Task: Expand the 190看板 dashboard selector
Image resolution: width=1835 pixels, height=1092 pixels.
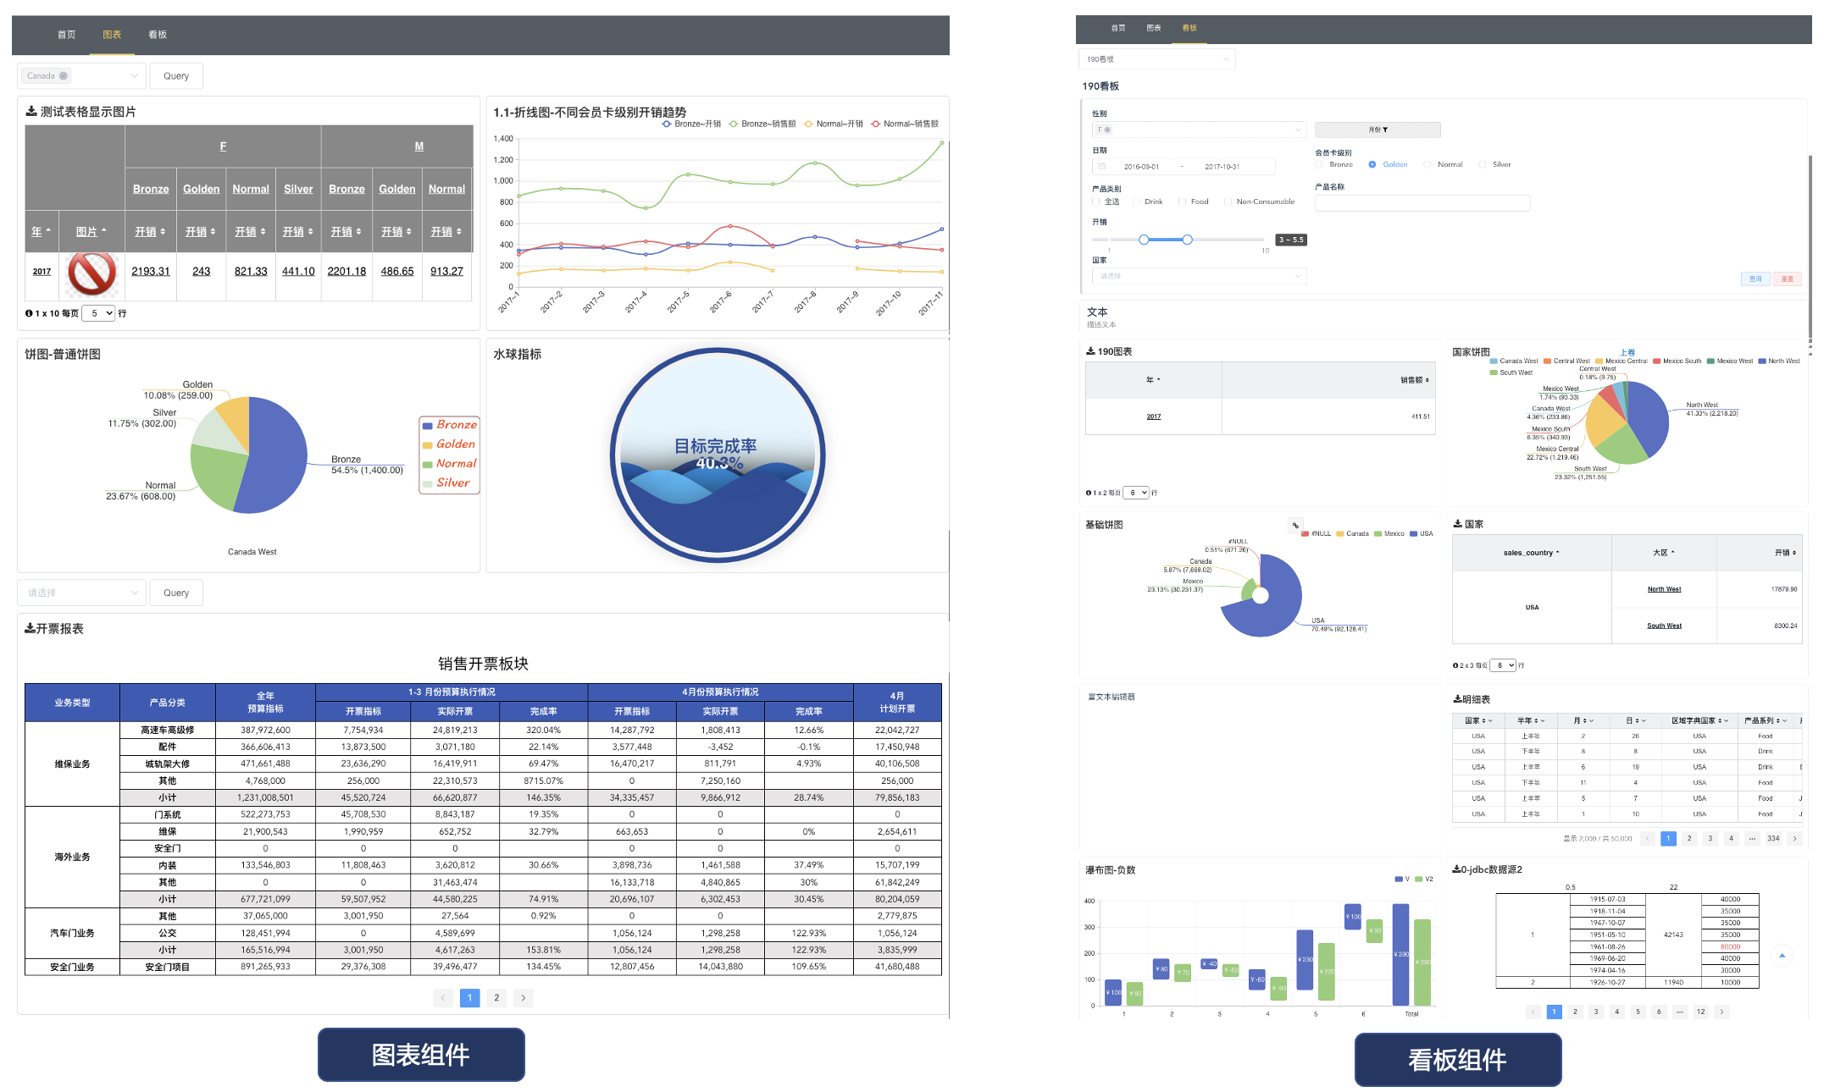Action: click(x=1156, y=59)
